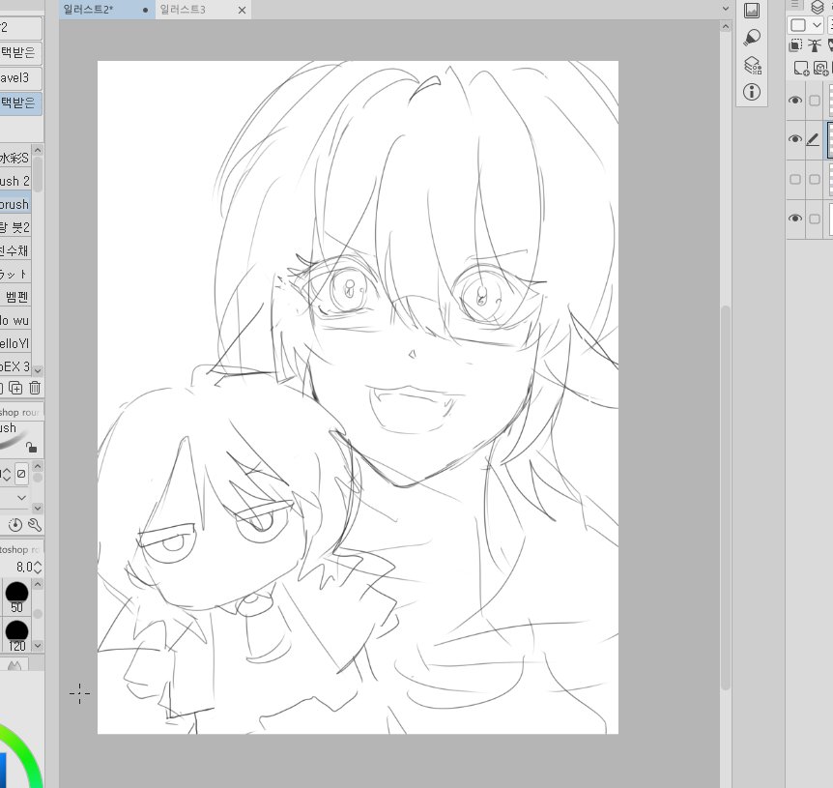Open the color palette tab icon
This screenshot has height=788, width=833.
14,665
